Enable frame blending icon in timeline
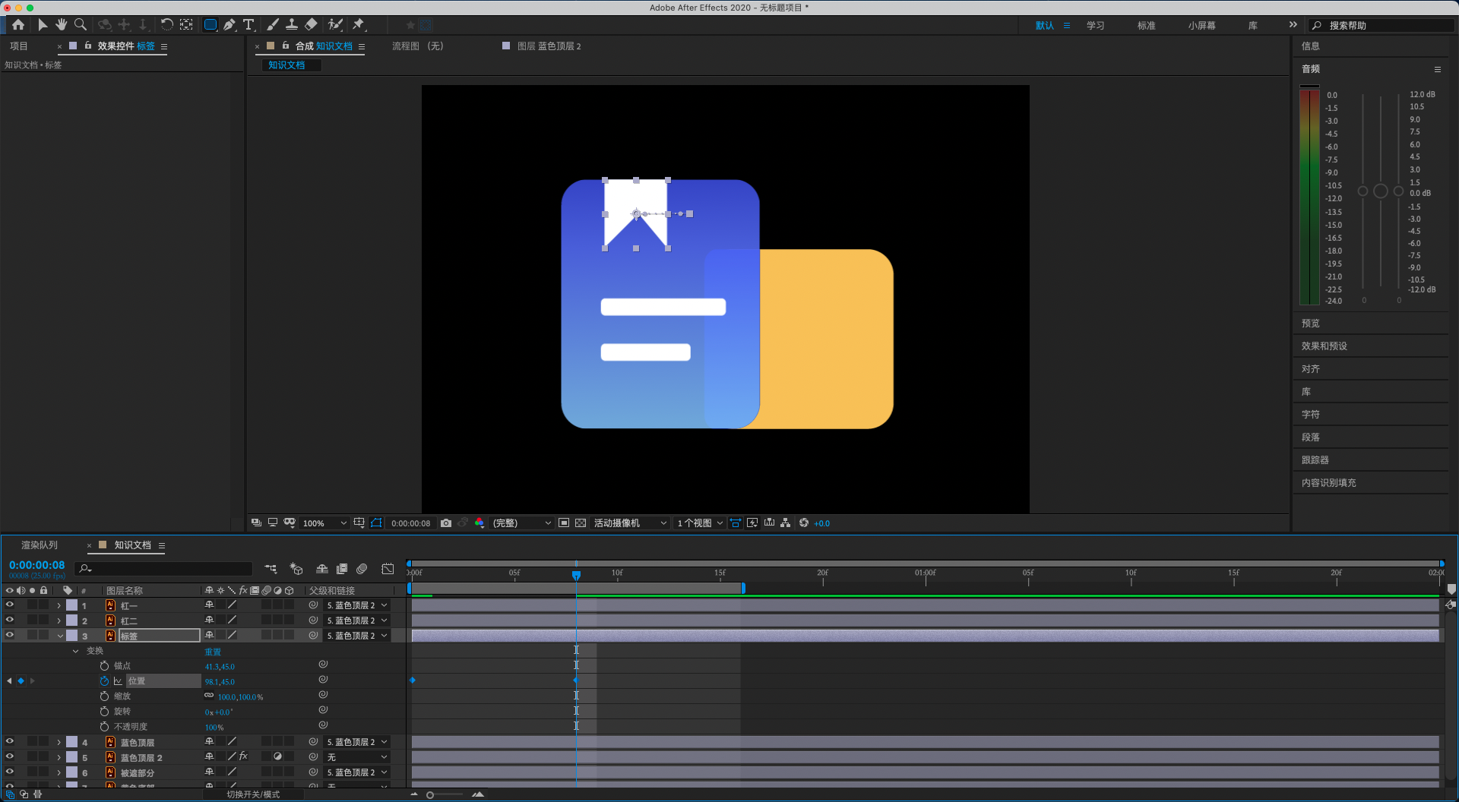 342,569
